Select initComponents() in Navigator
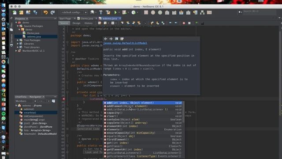The image size is (282, 159). 33,116
